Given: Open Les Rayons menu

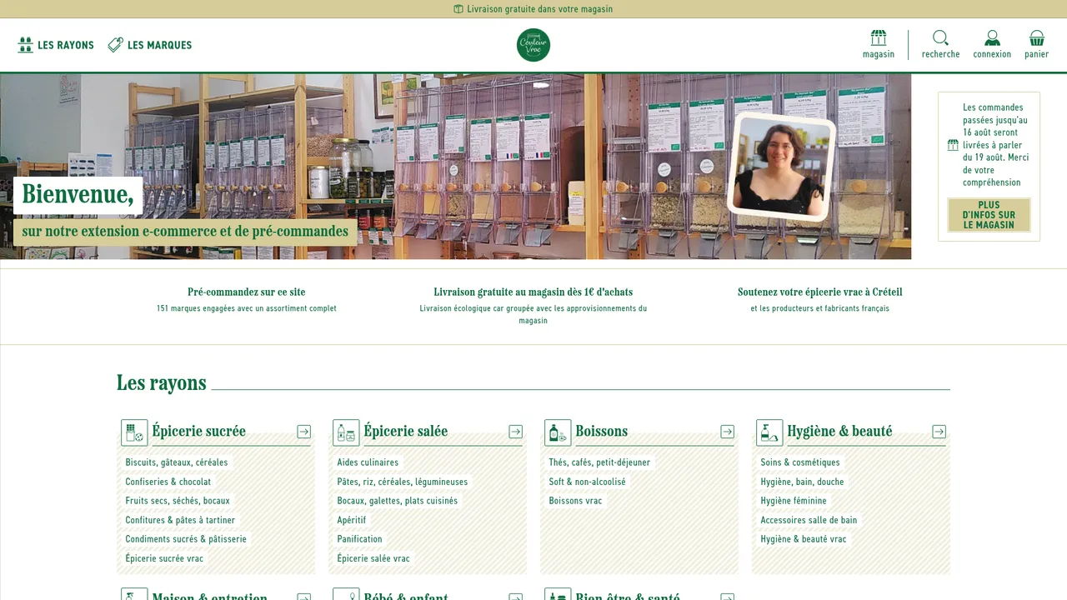Looking at the screenshot, I should [x=56, y=45].
